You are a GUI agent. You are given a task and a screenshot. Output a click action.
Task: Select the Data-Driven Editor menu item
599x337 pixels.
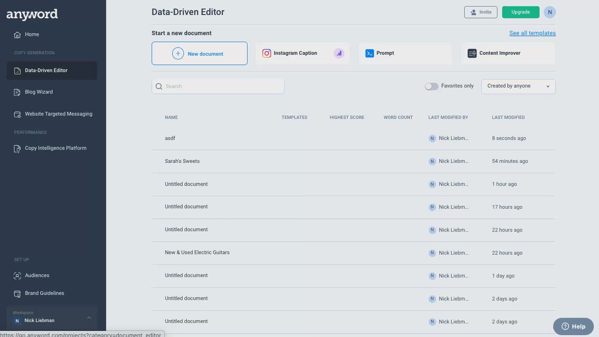pyautogui.click(x=46, y=70)
